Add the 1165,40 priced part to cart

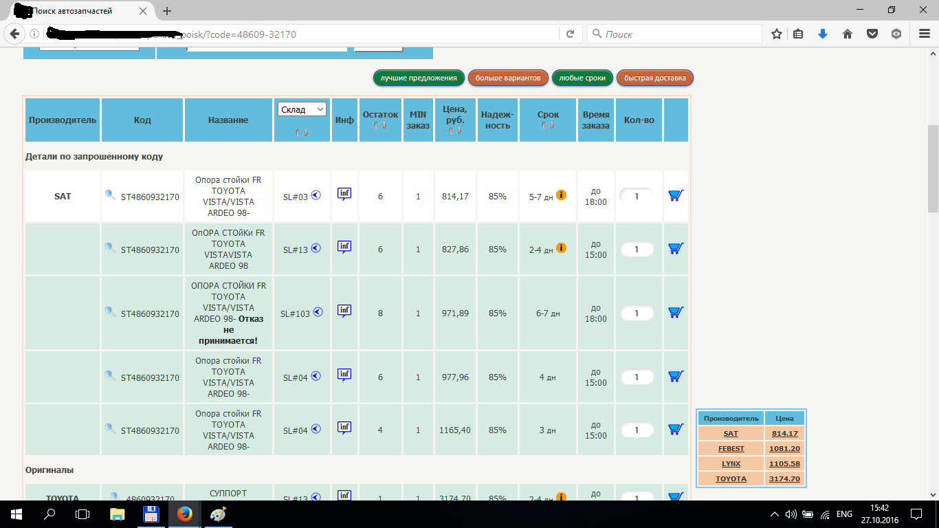pyautogui.click(x=675, y=430)
